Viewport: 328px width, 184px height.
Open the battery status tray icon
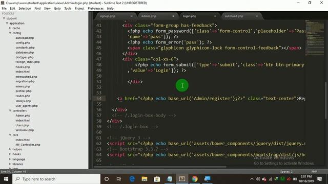point(295,179)
